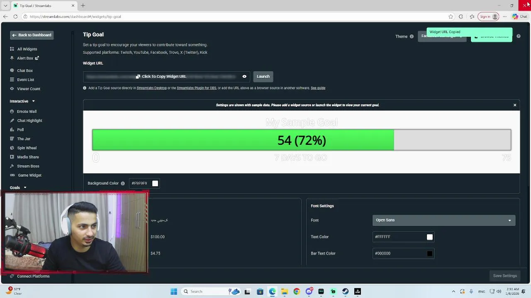This screenshot has width=531, height=298.
Task: Select the Game Widget controller icon
Action: [x=12, y=175]
